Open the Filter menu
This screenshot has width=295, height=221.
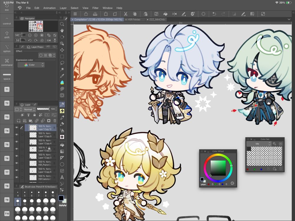click(x=95, y=8)
